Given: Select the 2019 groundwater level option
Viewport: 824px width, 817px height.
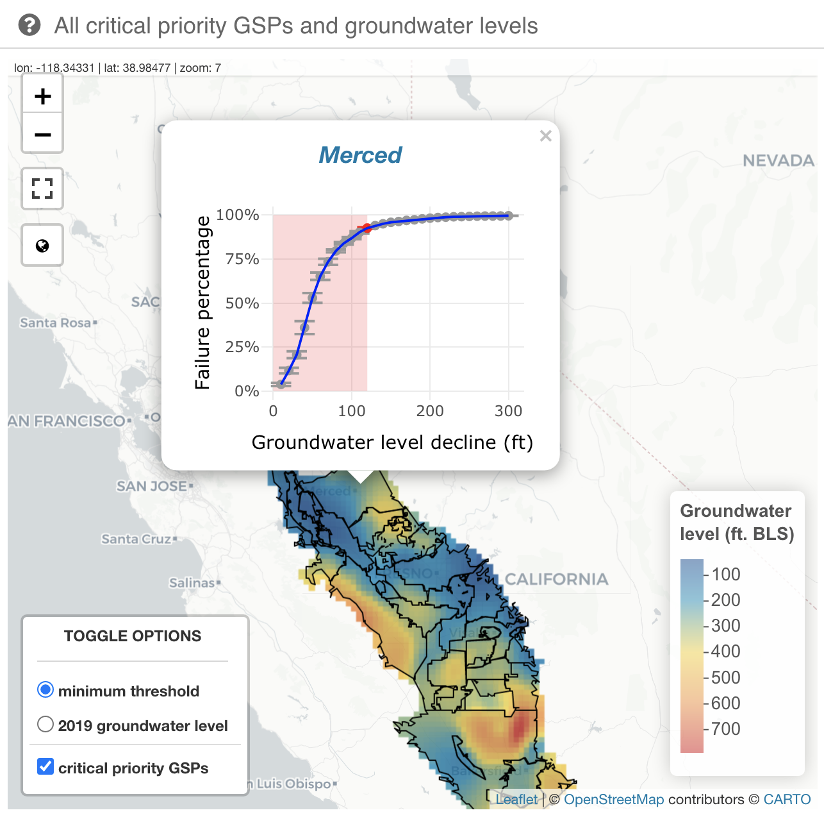Looking at the screenshot, I should click(x=45, y=725).
